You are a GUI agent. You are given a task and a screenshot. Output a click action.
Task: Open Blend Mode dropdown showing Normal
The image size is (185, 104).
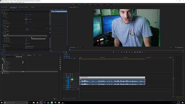point(30,30)
